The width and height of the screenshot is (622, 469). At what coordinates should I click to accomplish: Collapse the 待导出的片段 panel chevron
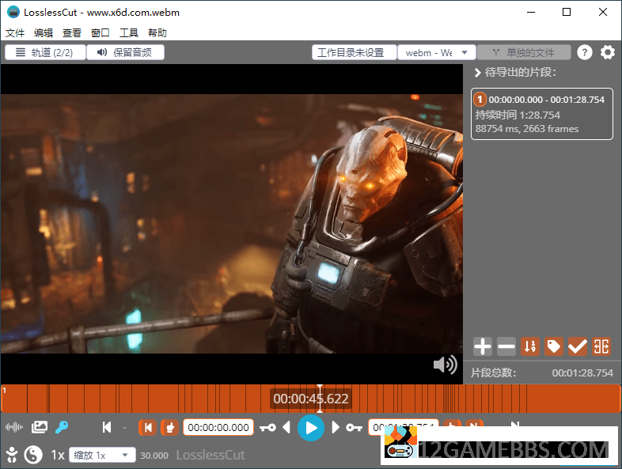click(477, 73)
